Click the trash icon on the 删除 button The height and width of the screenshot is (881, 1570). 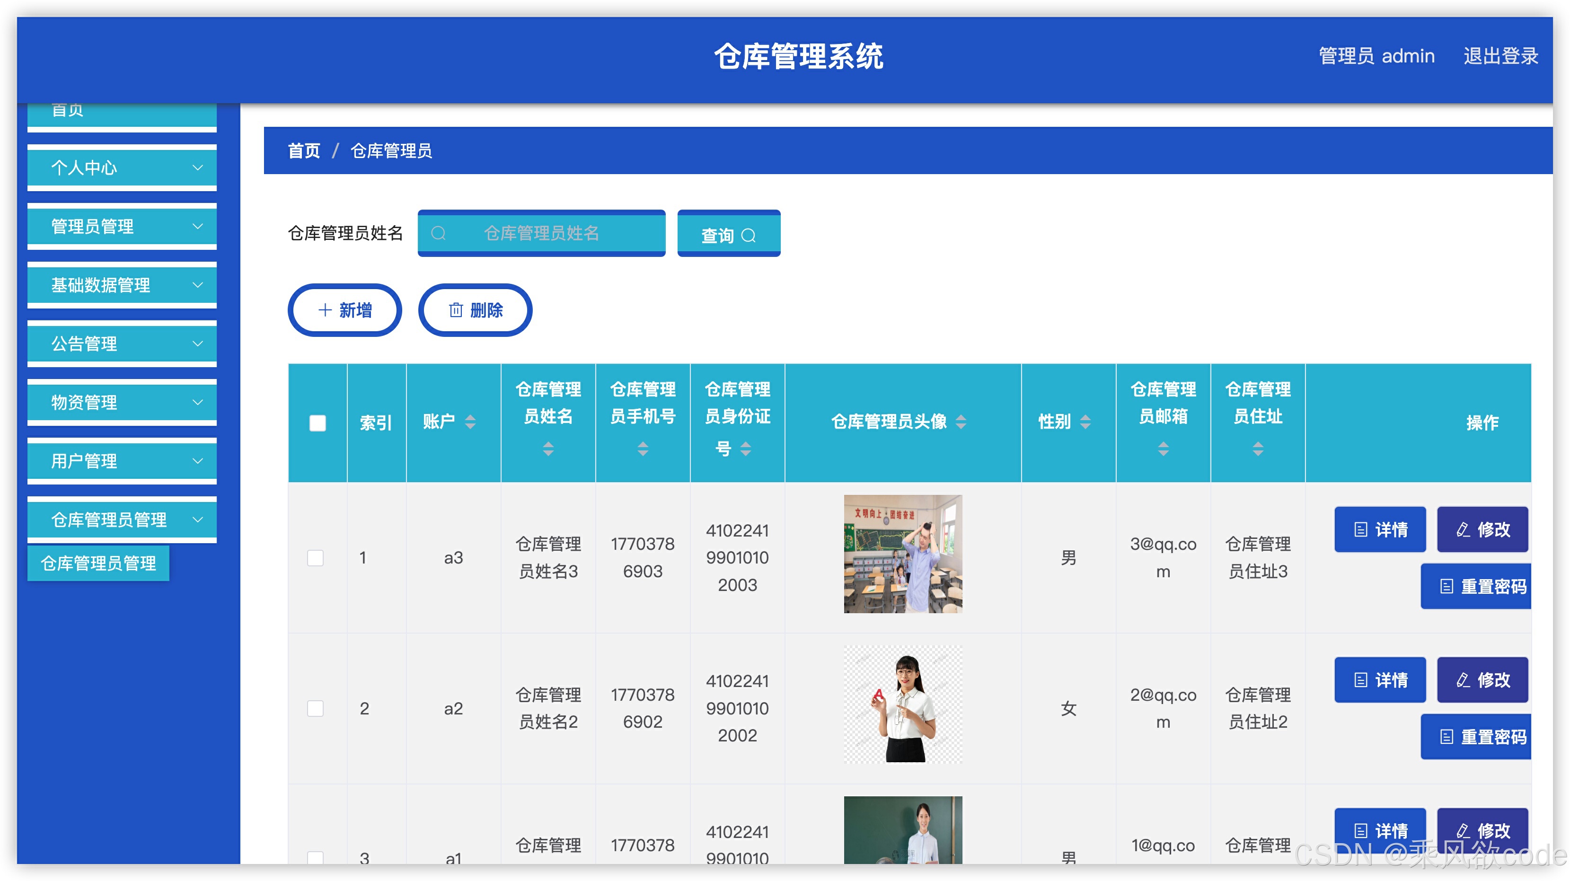click(454, 309)
